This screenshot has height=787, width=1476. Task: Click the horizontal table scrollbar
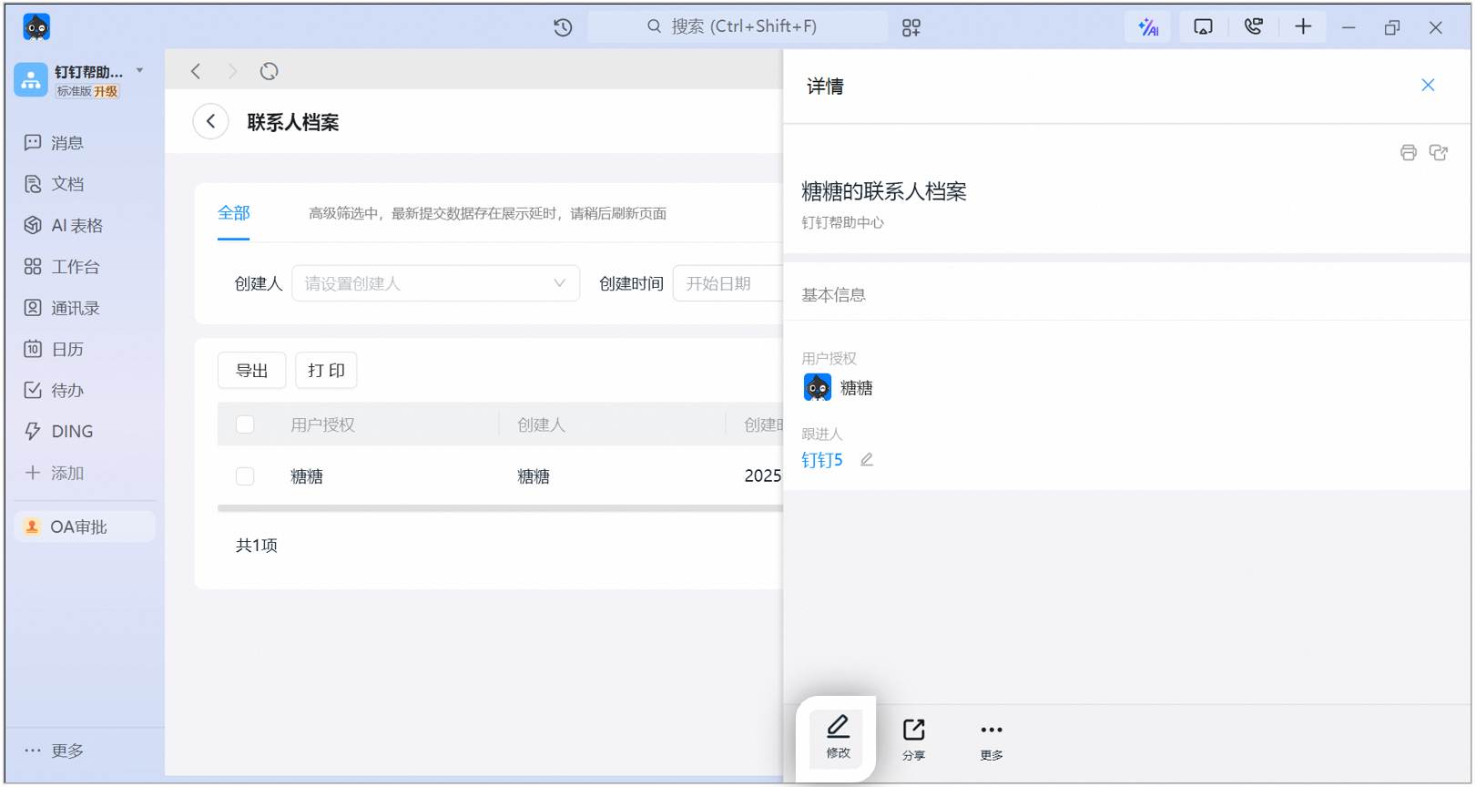coord(500,508)
